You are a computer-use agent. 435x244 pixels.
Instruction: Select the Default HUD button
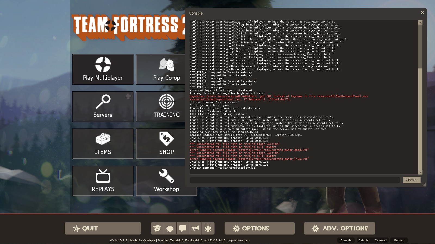tap(363, 240)
